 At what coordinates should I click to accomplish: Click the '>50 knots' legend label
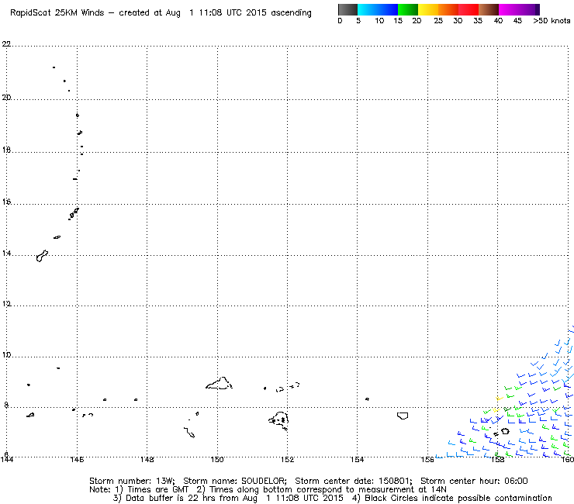click(x=552, y=21)
